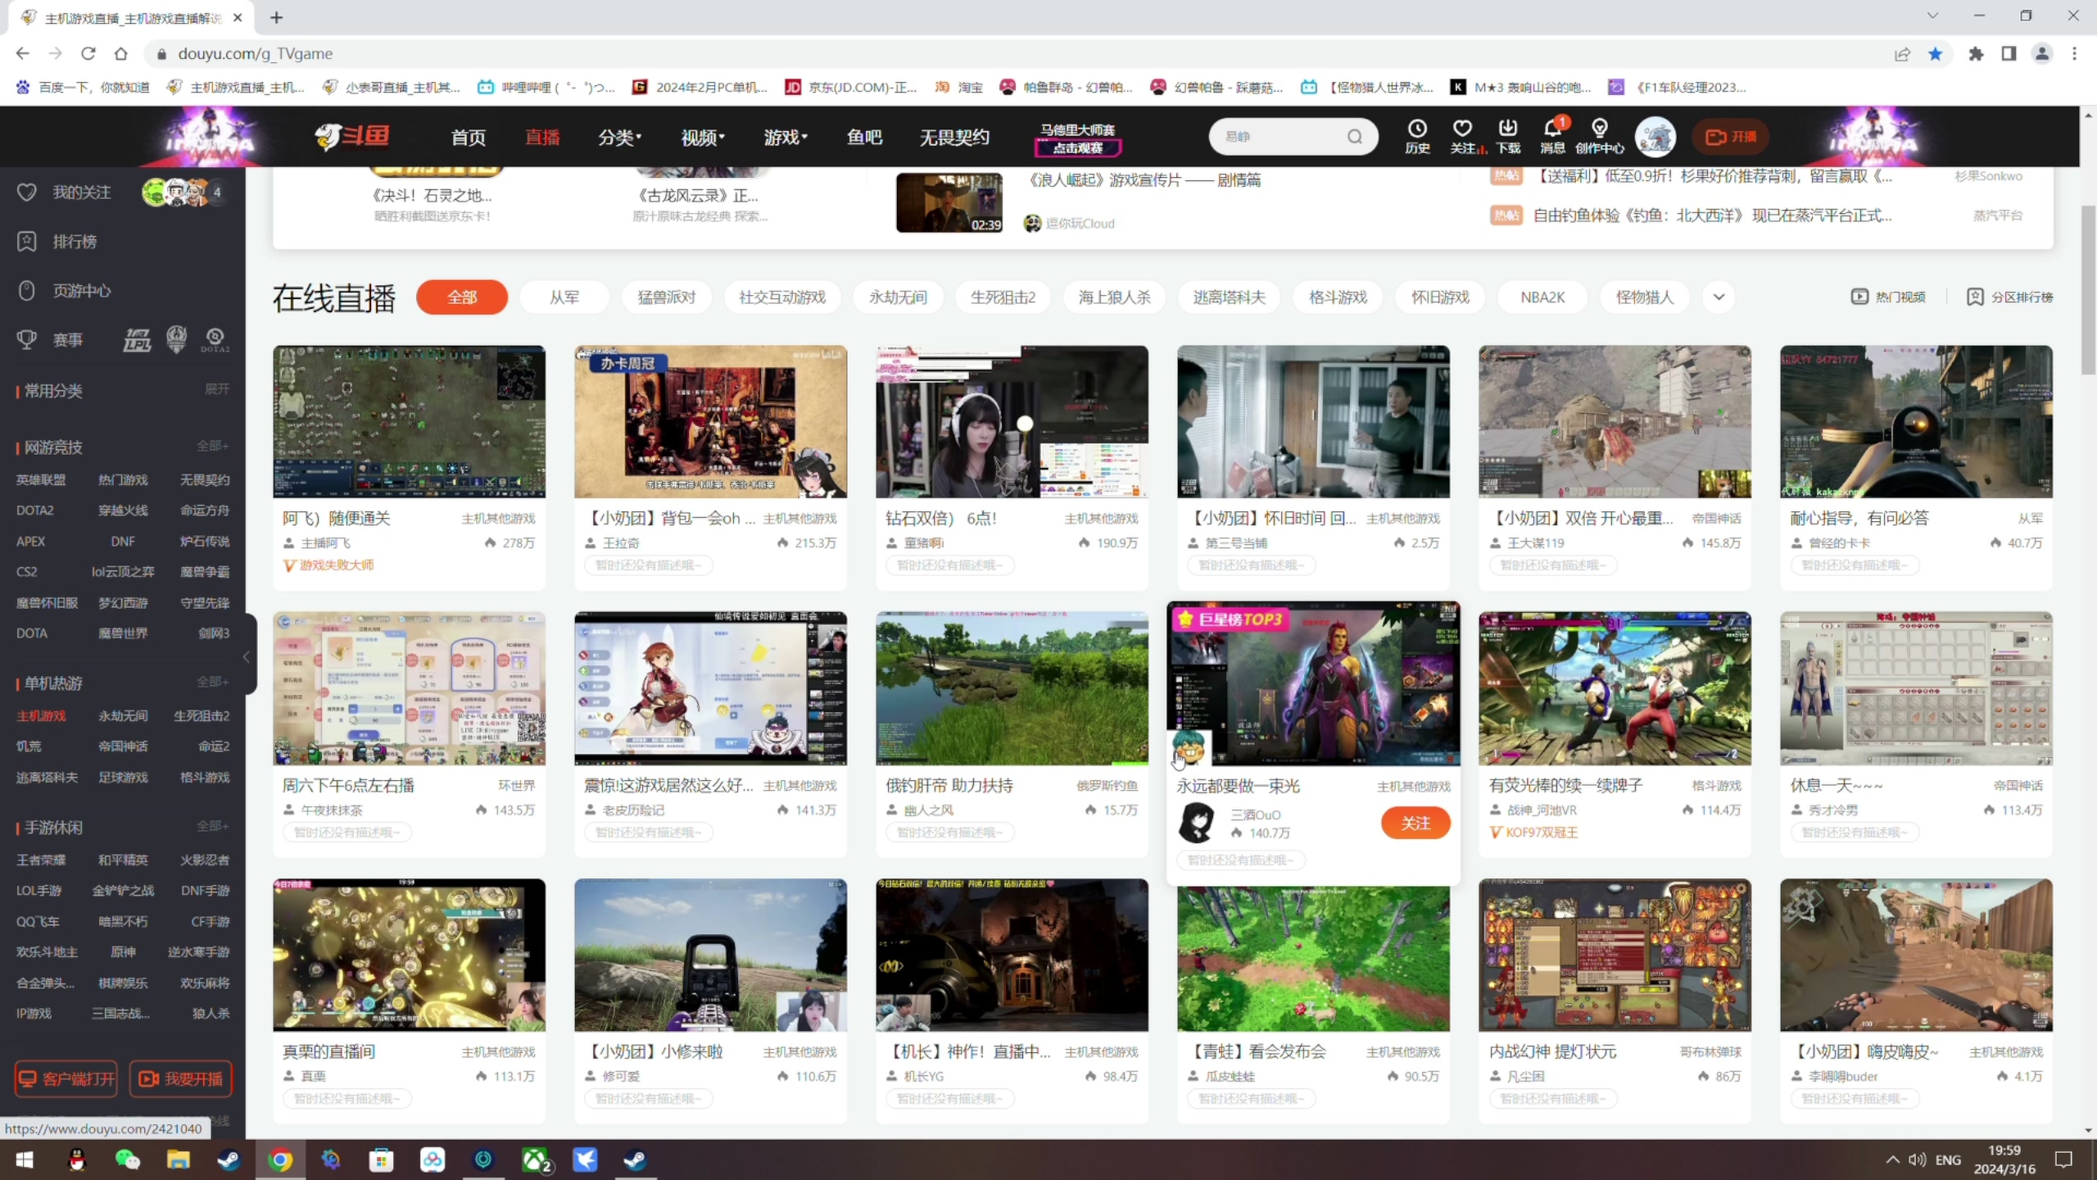The image size is (2097, 1180).
Task: Click the search magnifier icon
Action: [x=1355, y=137]
